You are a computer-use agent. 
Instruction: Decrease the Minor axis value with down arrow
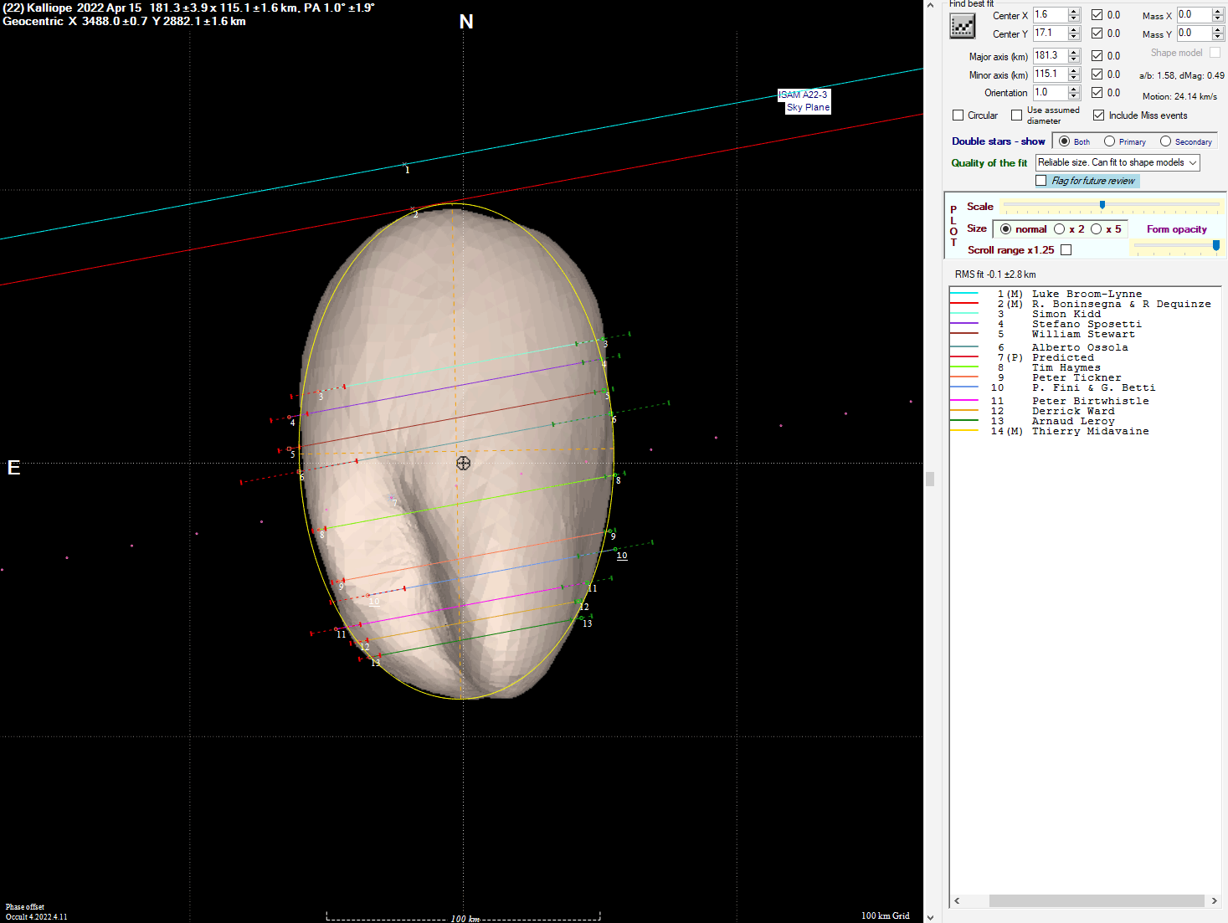click(x=1074, y=78)
